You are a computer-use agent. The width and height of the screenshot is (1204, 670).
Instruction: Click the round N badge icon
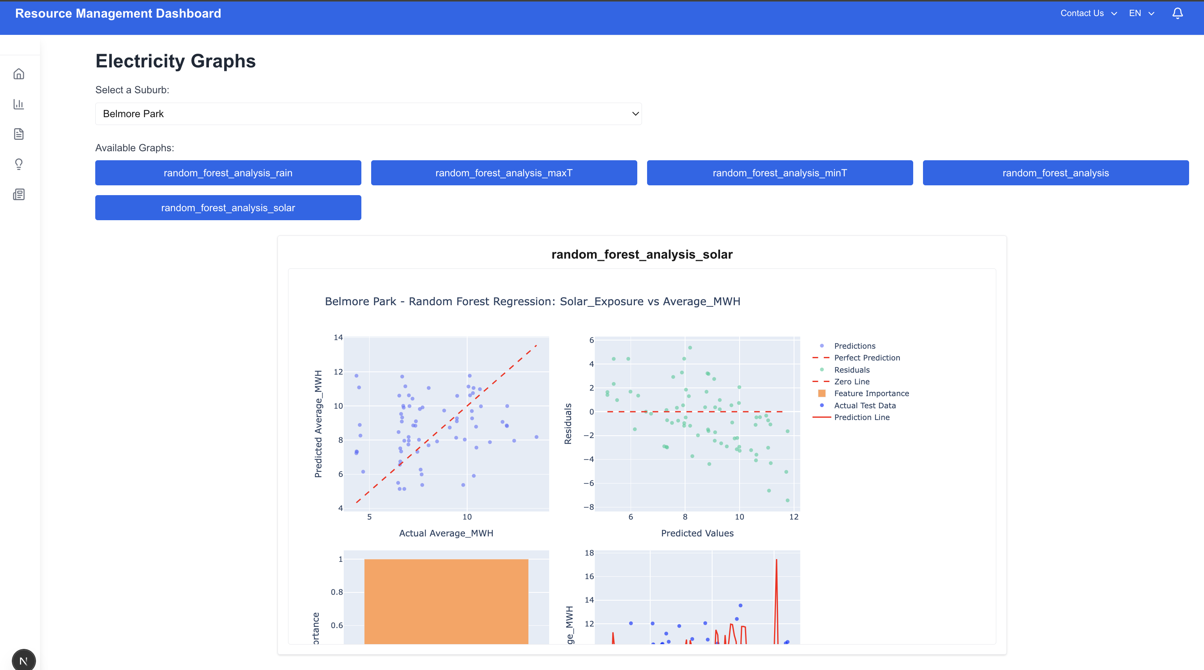(24, 660)
